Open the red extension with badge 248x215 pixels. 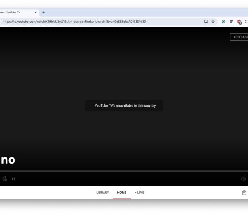pos(239,22)
